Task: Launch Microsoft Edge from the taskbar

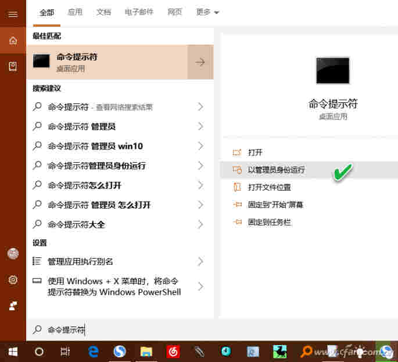Action: point(94,352)
